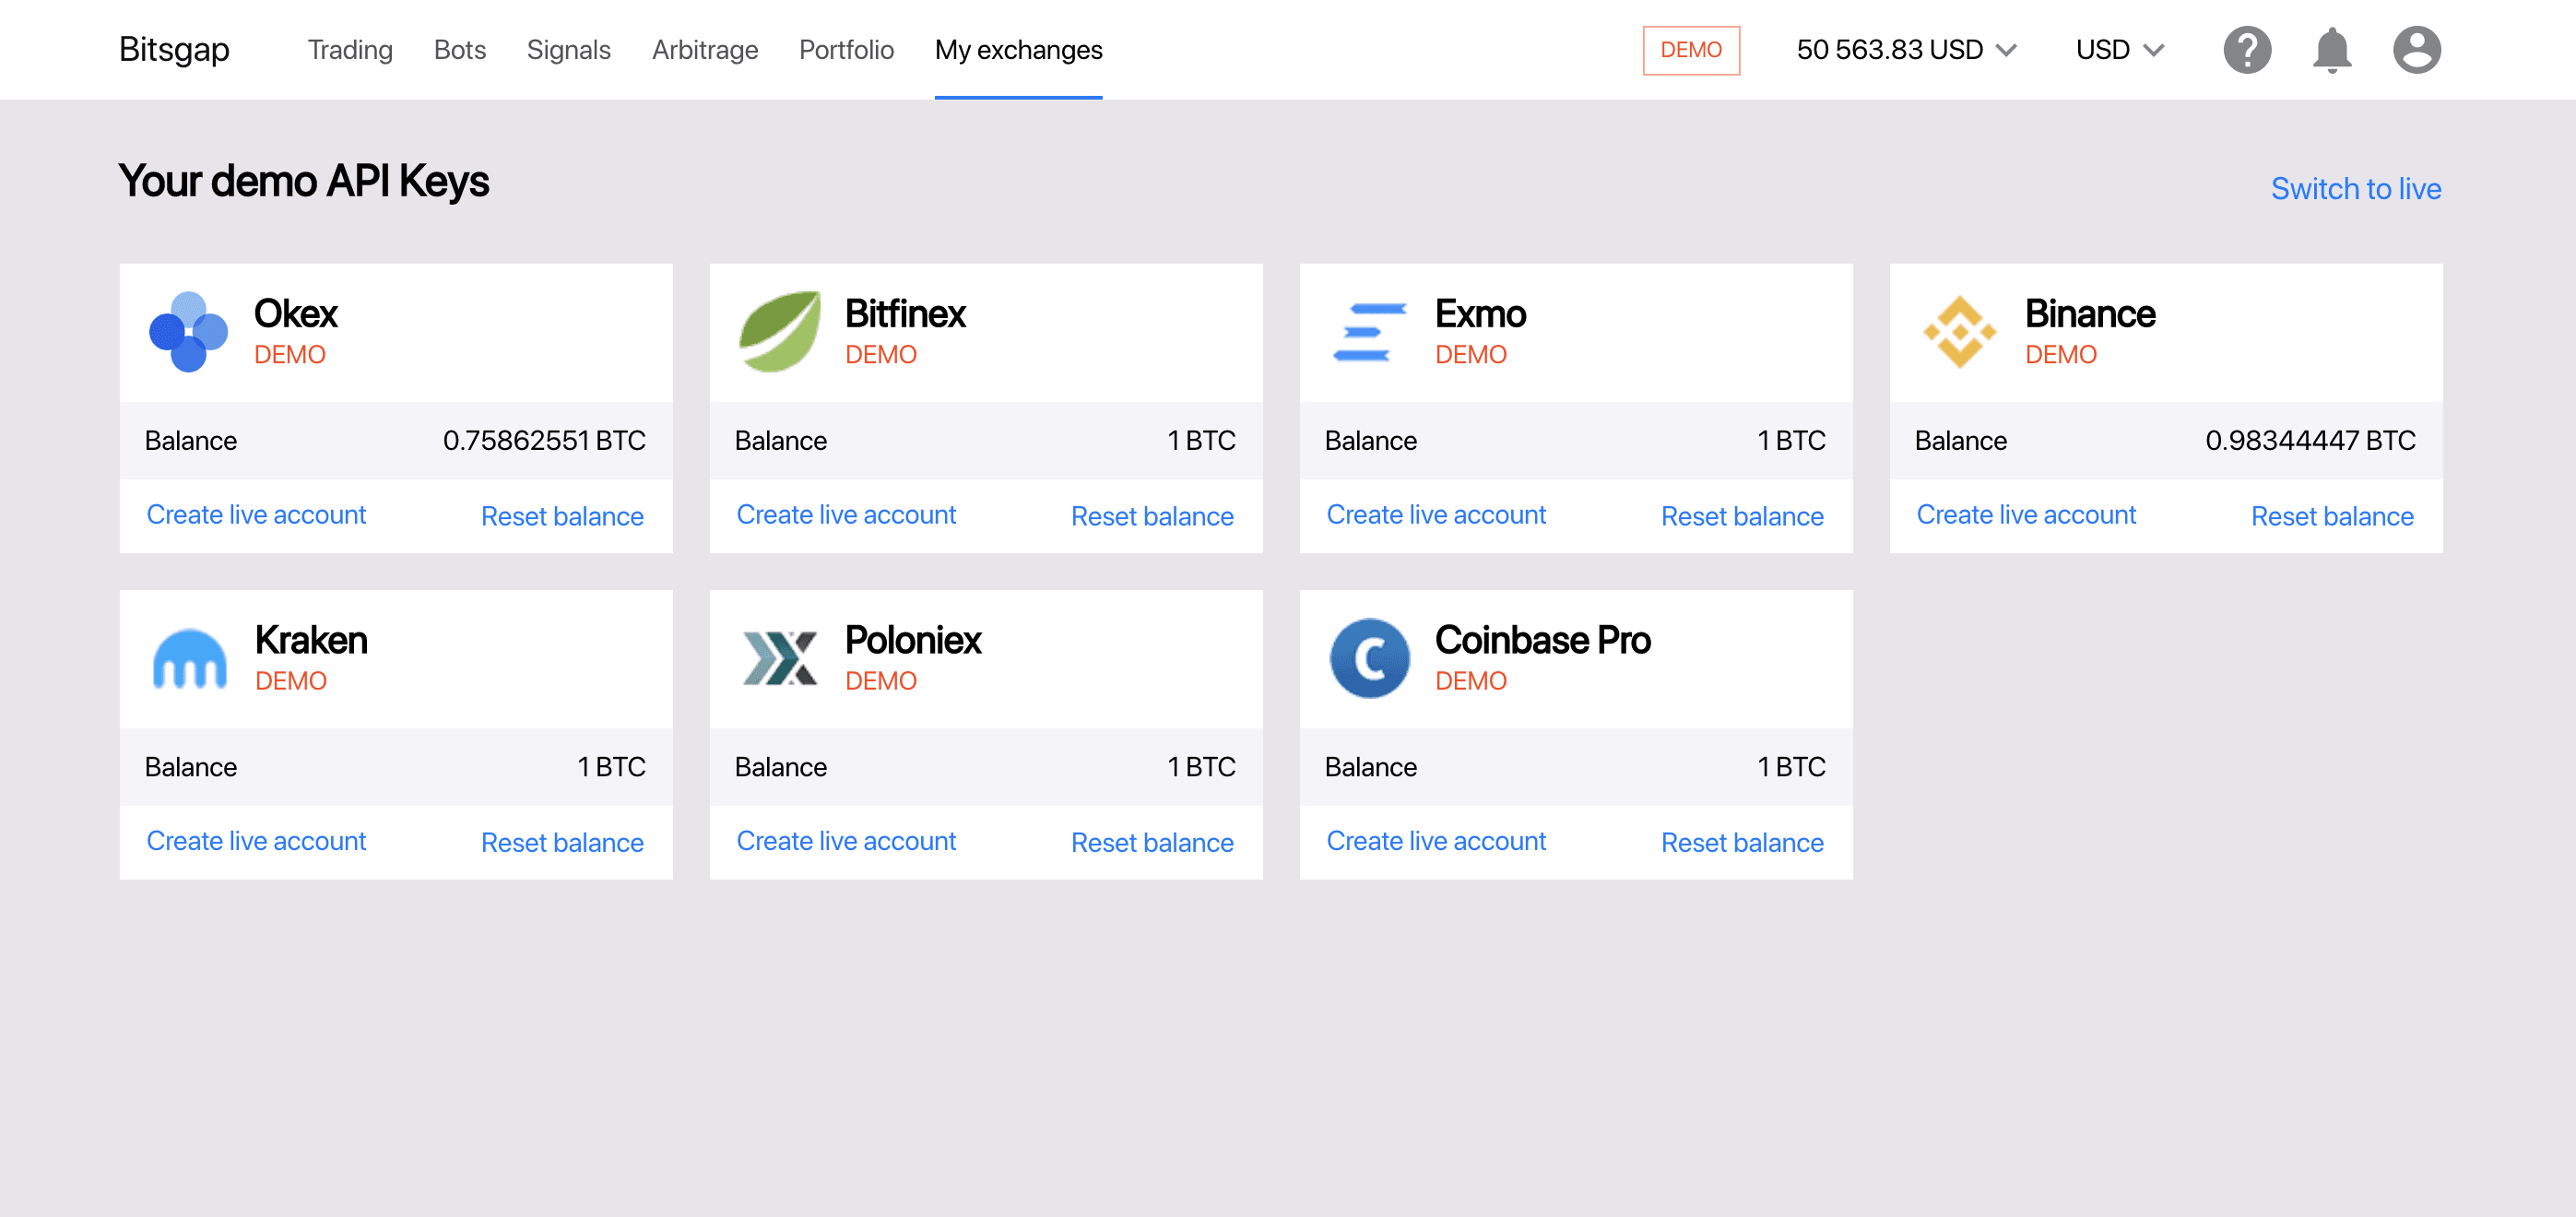2576x1217 pixels.
Task: Click the Bitfinex leaf logo
Action: tap(779, 332)
